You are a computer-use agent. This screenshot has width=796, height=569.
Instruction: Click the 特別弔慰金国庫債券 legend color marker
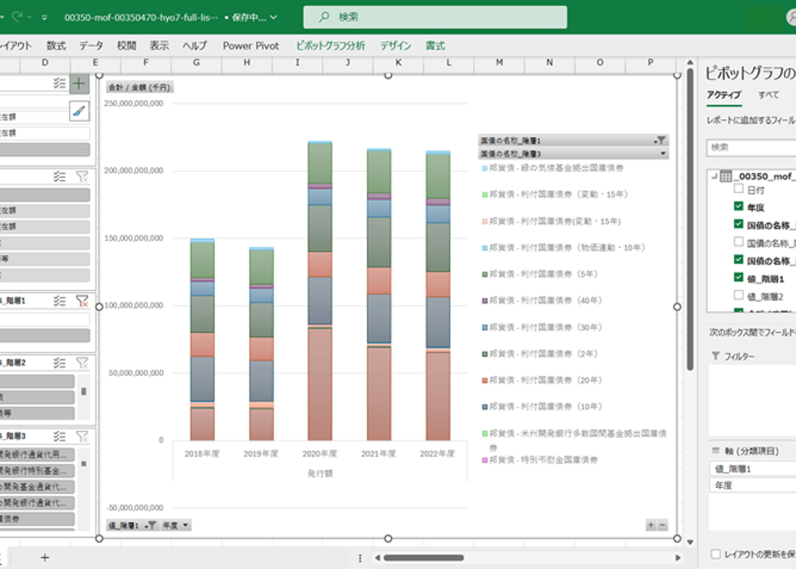(x=485, y=460)
